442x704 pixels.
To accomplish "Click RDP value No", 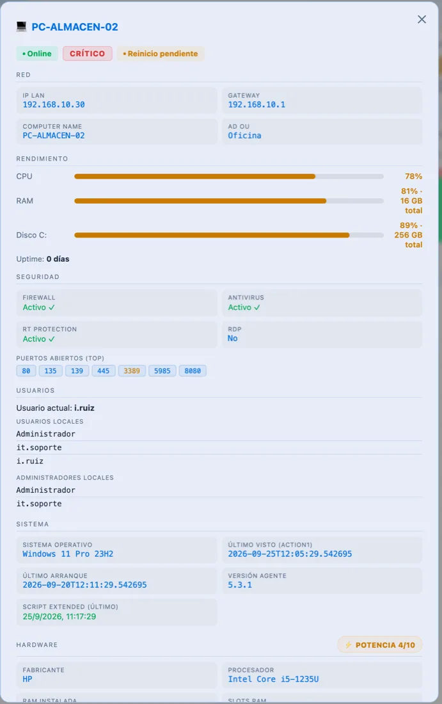I will click(x=232, y=339).
